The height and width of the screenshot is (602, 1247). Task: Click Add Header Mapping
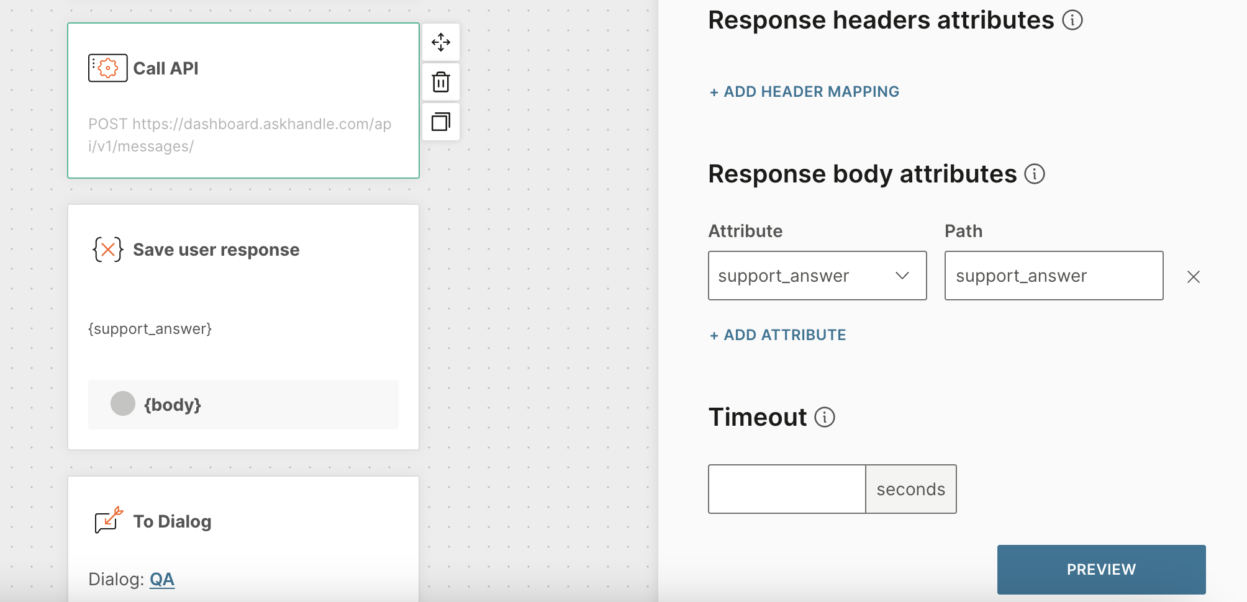pos(804,92)
